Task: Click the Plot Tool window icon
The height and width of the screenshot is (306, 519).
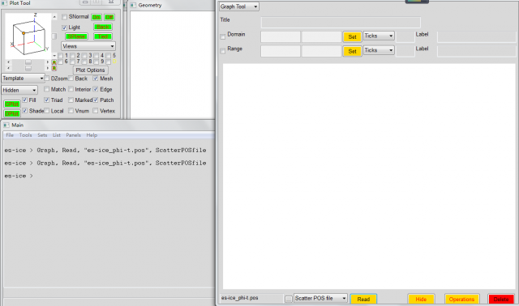Action: (x=4, y=3)
